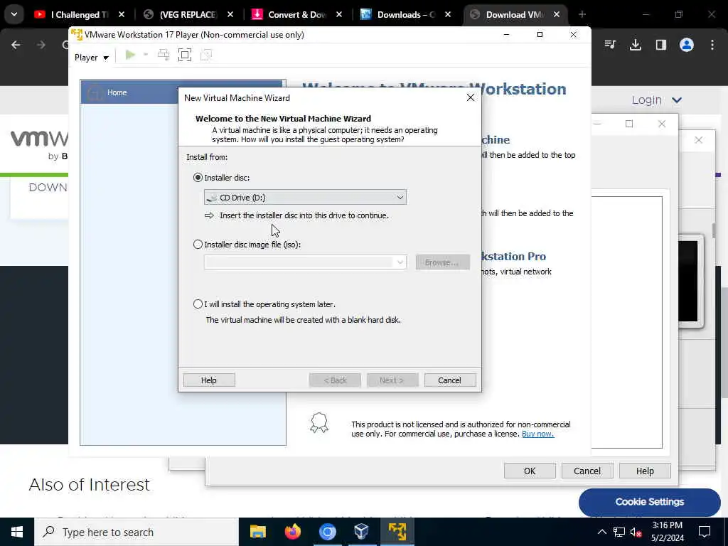Click the license ribbon award icon
The height and width of the screenshot is (546, 728).
click(x=319, y=423)
